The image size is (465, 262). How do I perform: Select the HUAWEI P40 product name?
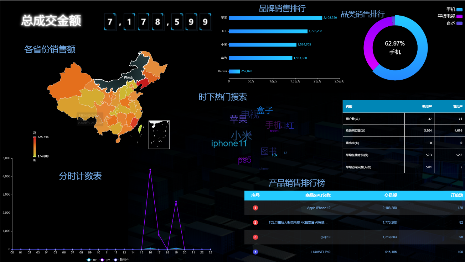point(321,252)
